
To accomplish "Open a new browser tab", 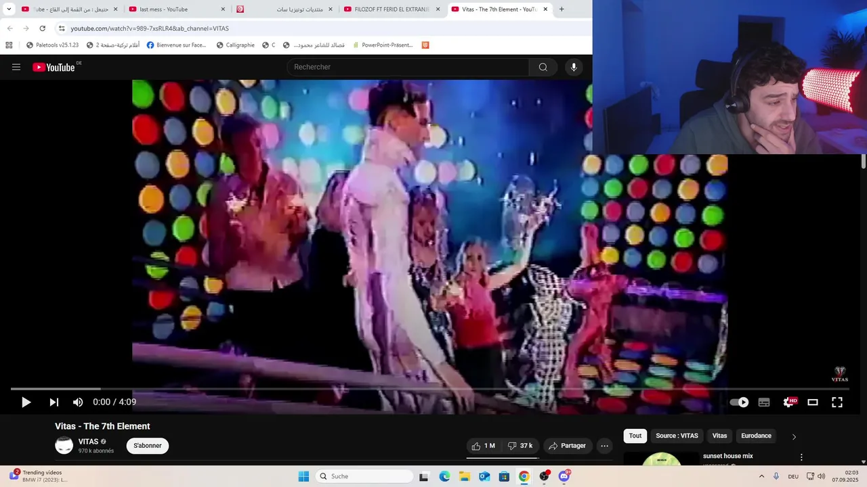I will (x=562, y=9).
